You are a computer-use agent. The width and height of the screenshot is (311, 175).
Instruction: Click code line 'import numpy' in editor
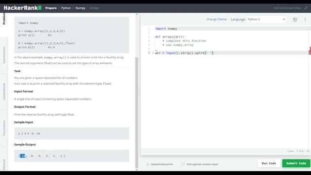166,29
